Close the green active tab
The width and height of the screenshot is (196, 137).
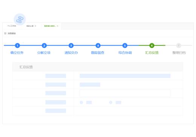coord(57,26)
